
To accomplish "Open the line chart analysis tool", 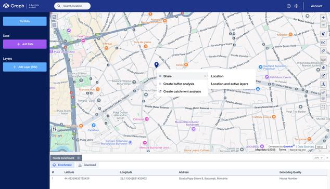I will (x=323, y=43).
